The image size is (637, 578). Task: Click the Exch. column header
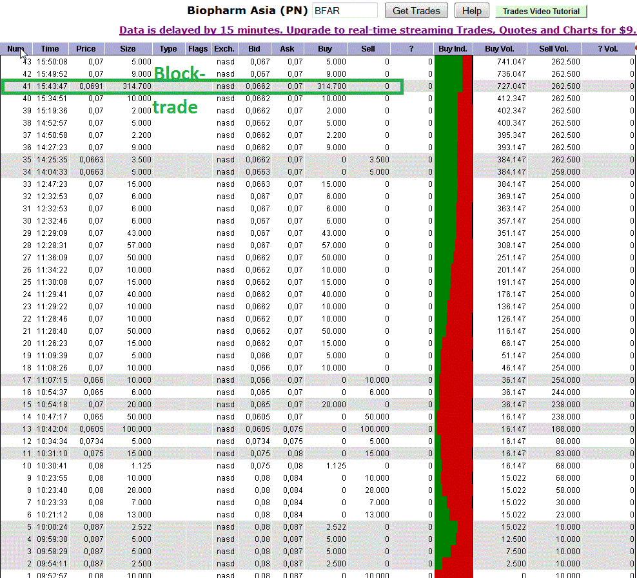coord(224,48)
